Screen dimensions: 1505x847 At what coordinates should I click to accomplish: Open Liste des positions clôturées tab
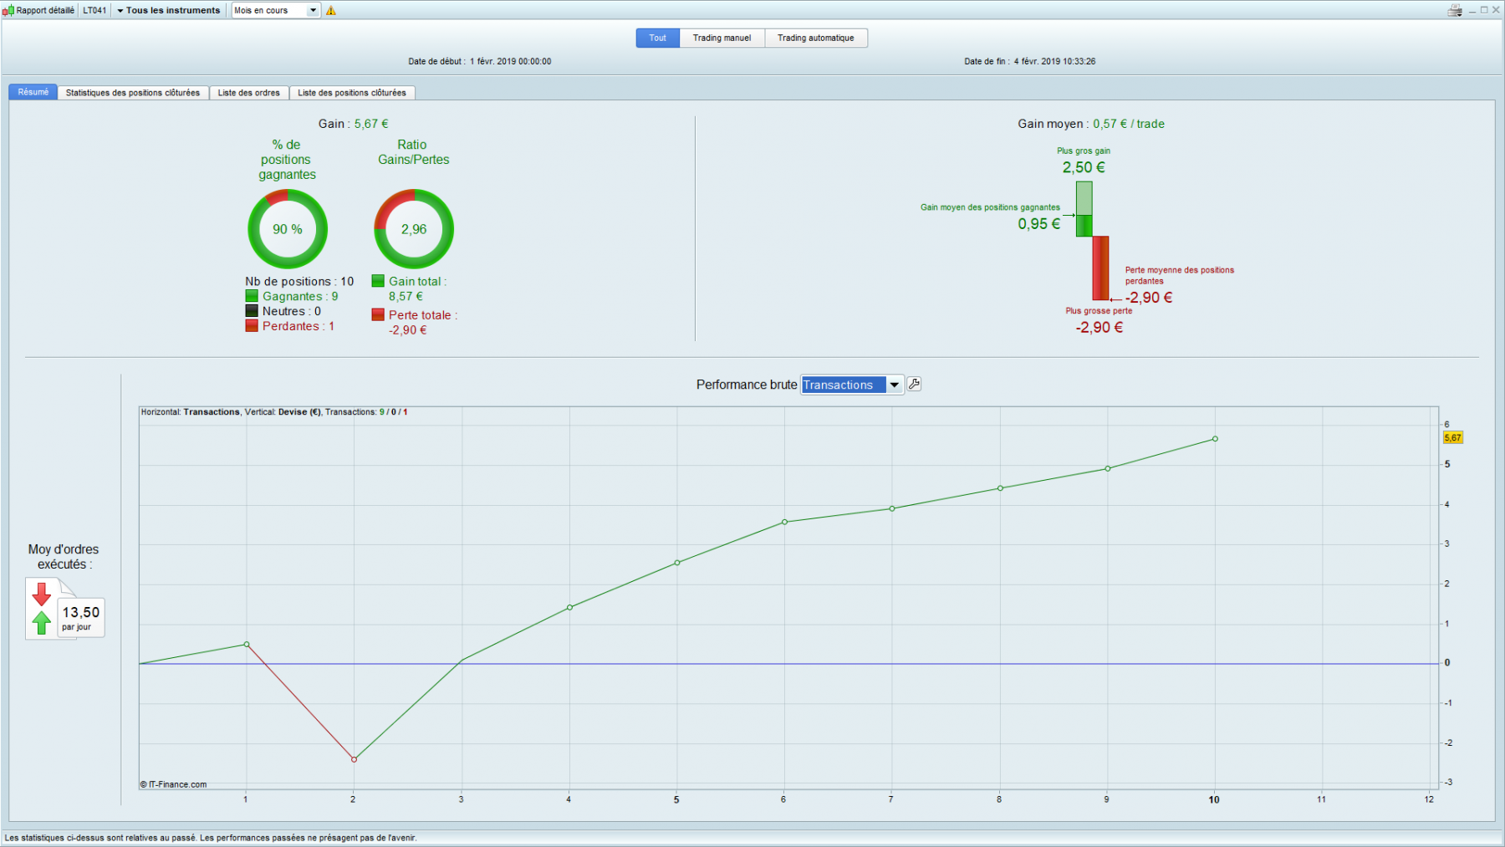[352, 93]
